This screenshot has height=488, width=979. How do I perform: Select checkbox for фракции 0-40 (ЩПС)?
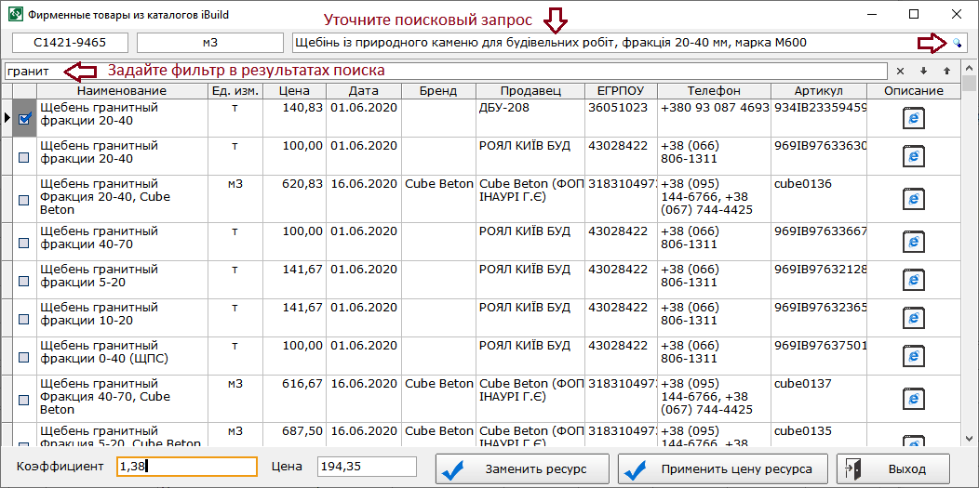[25, 356]
